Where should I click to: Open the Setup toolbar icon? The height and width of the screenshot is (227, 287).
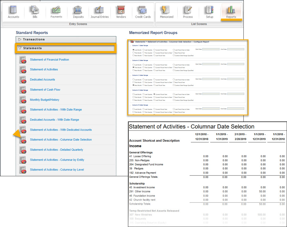209,12
